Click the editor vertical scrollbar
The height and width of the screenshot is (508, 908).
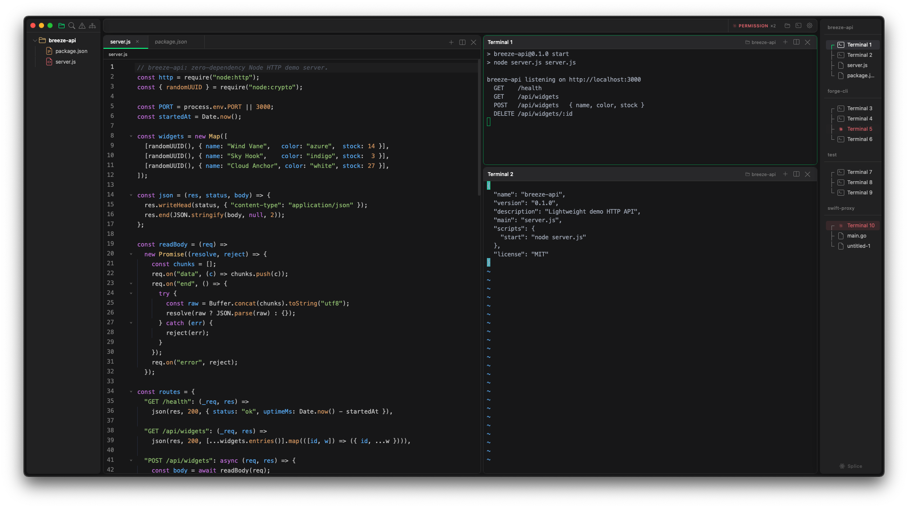[479, 128]
